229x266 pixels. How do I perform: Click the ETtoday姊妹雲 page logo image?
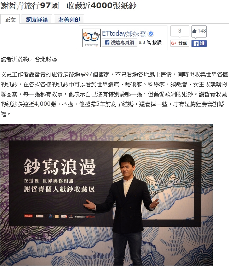pyautogui.click(x=91, y=38)
